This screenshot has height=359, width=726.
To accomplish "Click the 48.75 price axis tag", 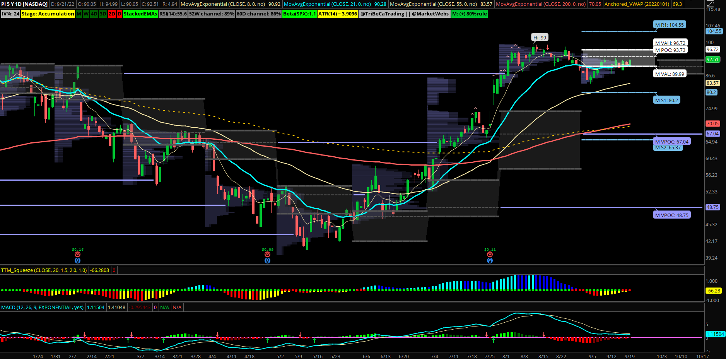I will [712, 207].
